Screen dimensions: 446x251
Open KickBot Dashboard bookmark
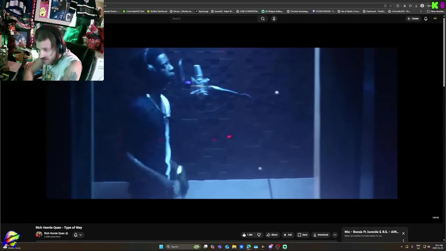click(x=157, y=11)
